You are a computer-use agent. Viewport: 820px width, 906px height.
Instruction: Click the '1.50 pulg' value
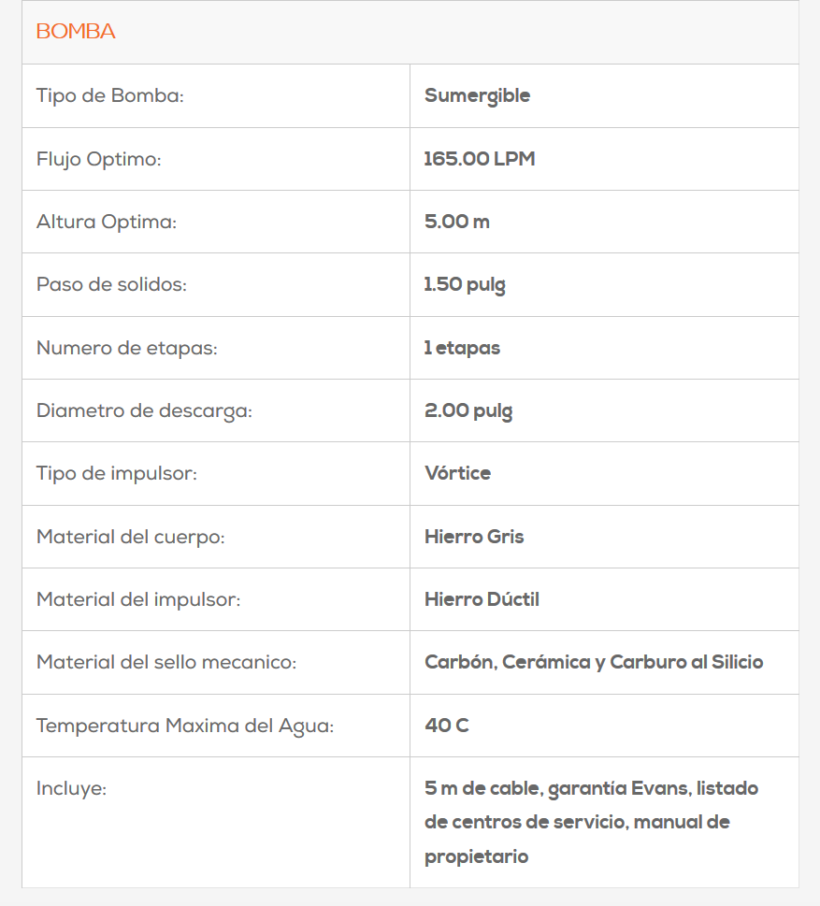pyautogui.click(x=465, y=284)
